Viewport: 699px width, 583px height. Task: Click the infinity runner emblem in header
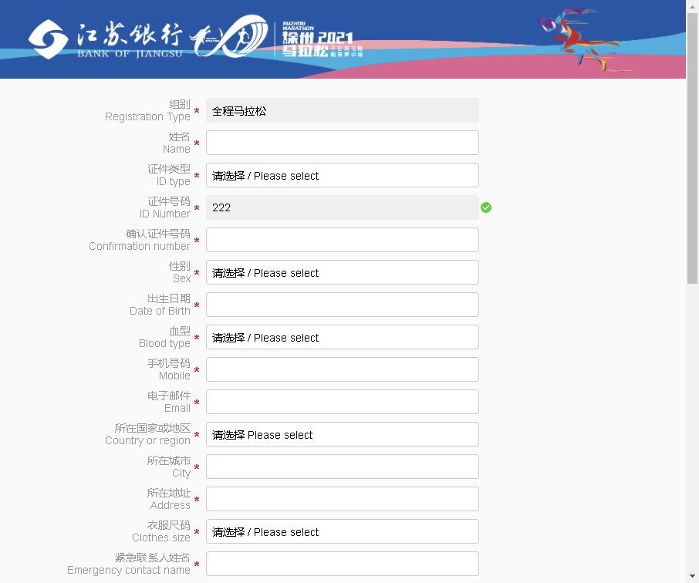[x=228, y=36]
